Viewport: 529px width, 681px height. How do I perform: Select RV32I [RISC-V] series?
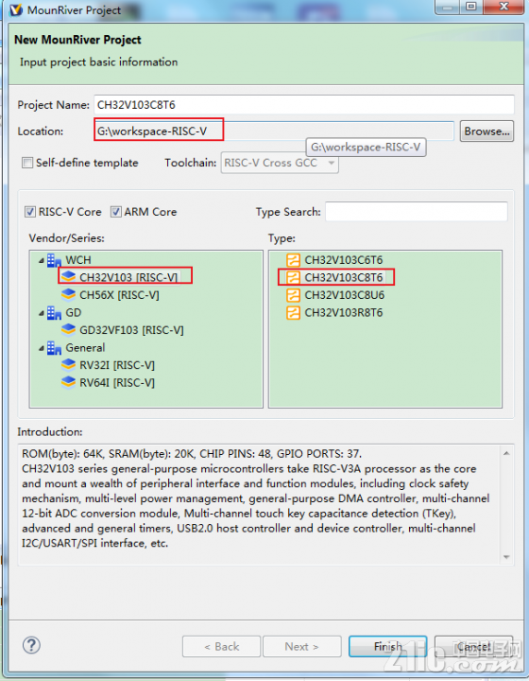click(x=117, y=365)
